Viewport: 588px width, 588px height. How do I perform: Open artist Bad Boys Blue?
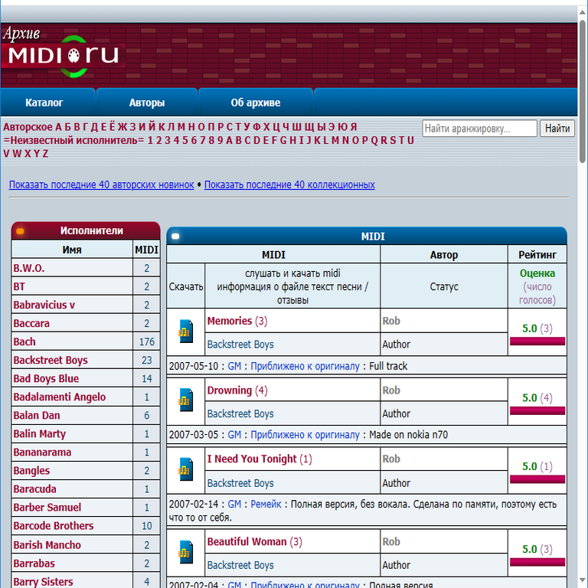coord(46,378)
